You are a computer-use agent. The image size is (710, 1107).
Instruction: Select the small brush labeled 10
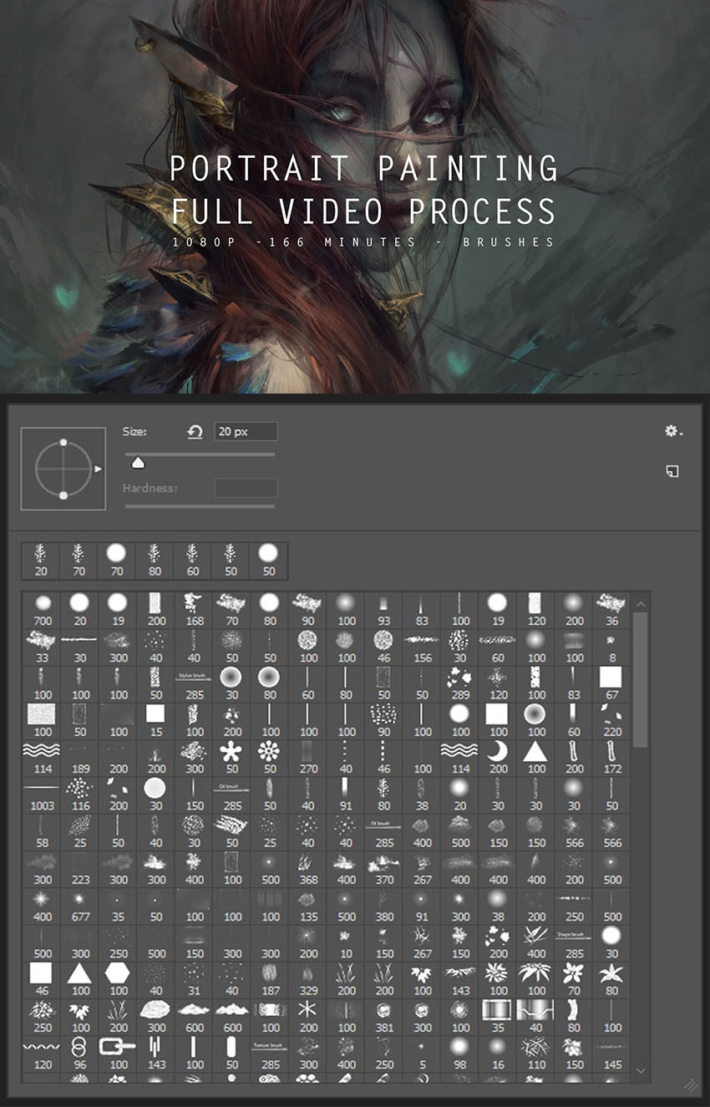pyautogui.click(x=346, y=942)
